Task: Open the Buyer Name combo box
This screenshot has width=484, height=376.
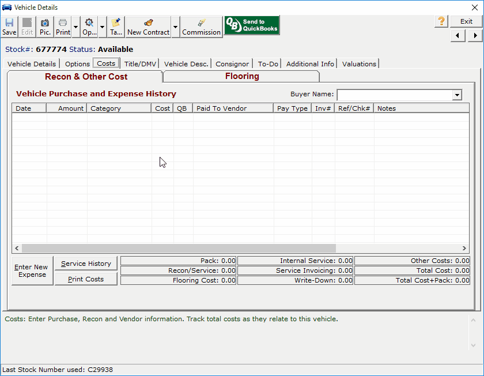Action: click(x=457, y=95)
